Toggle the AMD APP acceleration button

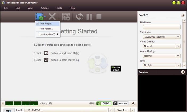[121, 104]
